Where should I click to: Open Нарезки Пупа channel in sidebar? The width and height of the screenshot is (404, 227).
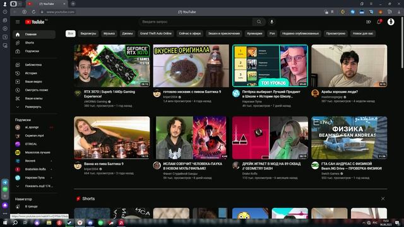point(34,178)
